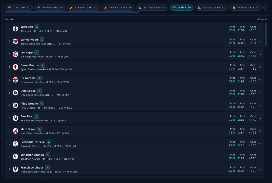This screenshot has width=272, height=183.
Task: Expand the Josh Bell row chevron
Action: click(x=260, y=29)
